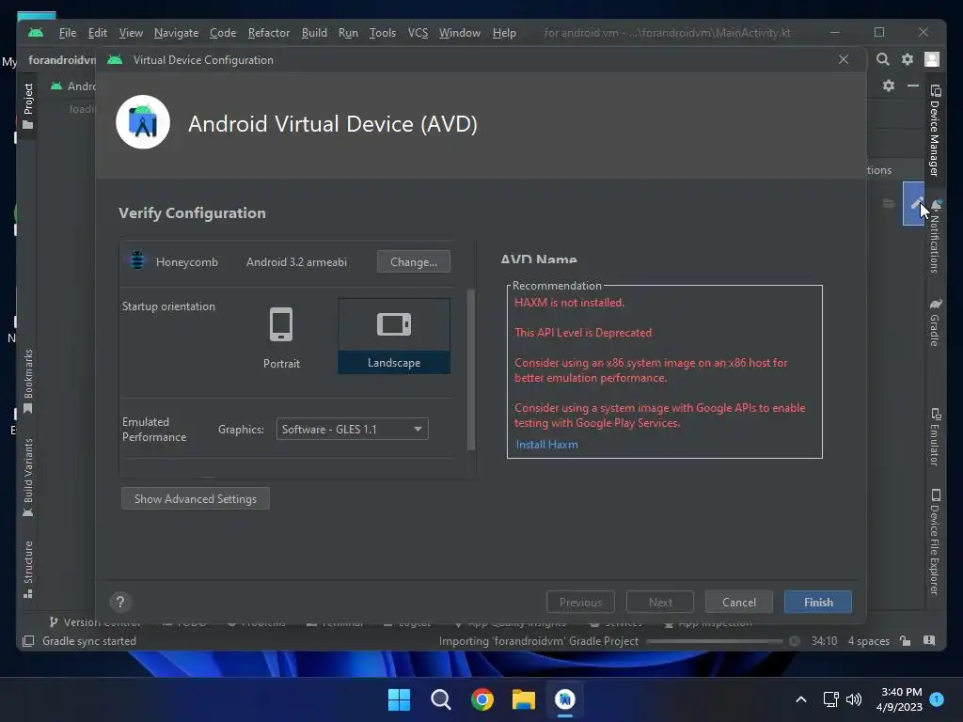Open the Bookmarks tool window
This screenshot has height=722, width=963.
tap(27, 382)
